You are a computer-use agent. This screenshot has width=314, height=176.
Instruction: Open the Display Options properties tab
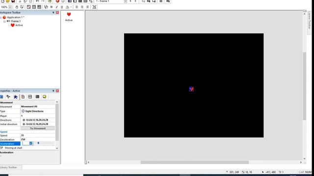tap(8, 97)
